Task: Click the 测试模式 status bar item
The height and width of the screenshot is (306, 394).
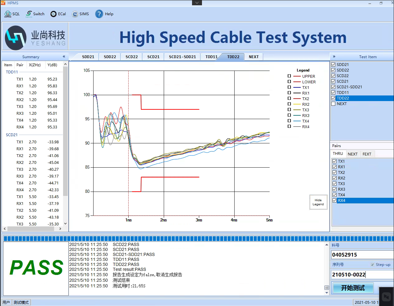Action: (x=21, y=302)
